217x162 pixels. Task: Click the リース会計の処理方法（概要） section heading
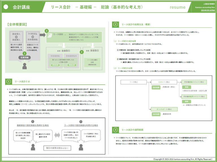pos(136,25)
